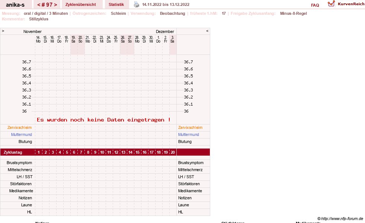Viewport: 365px width, 223px height.
Task: Click the Zyklustag header label
Action: 13,152
